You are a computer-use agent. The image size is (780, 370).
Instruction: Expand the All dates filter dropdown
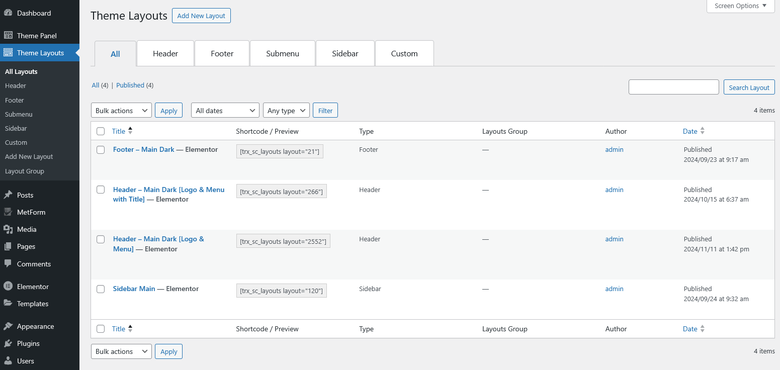pyautogui.click(x=225, y=111)
